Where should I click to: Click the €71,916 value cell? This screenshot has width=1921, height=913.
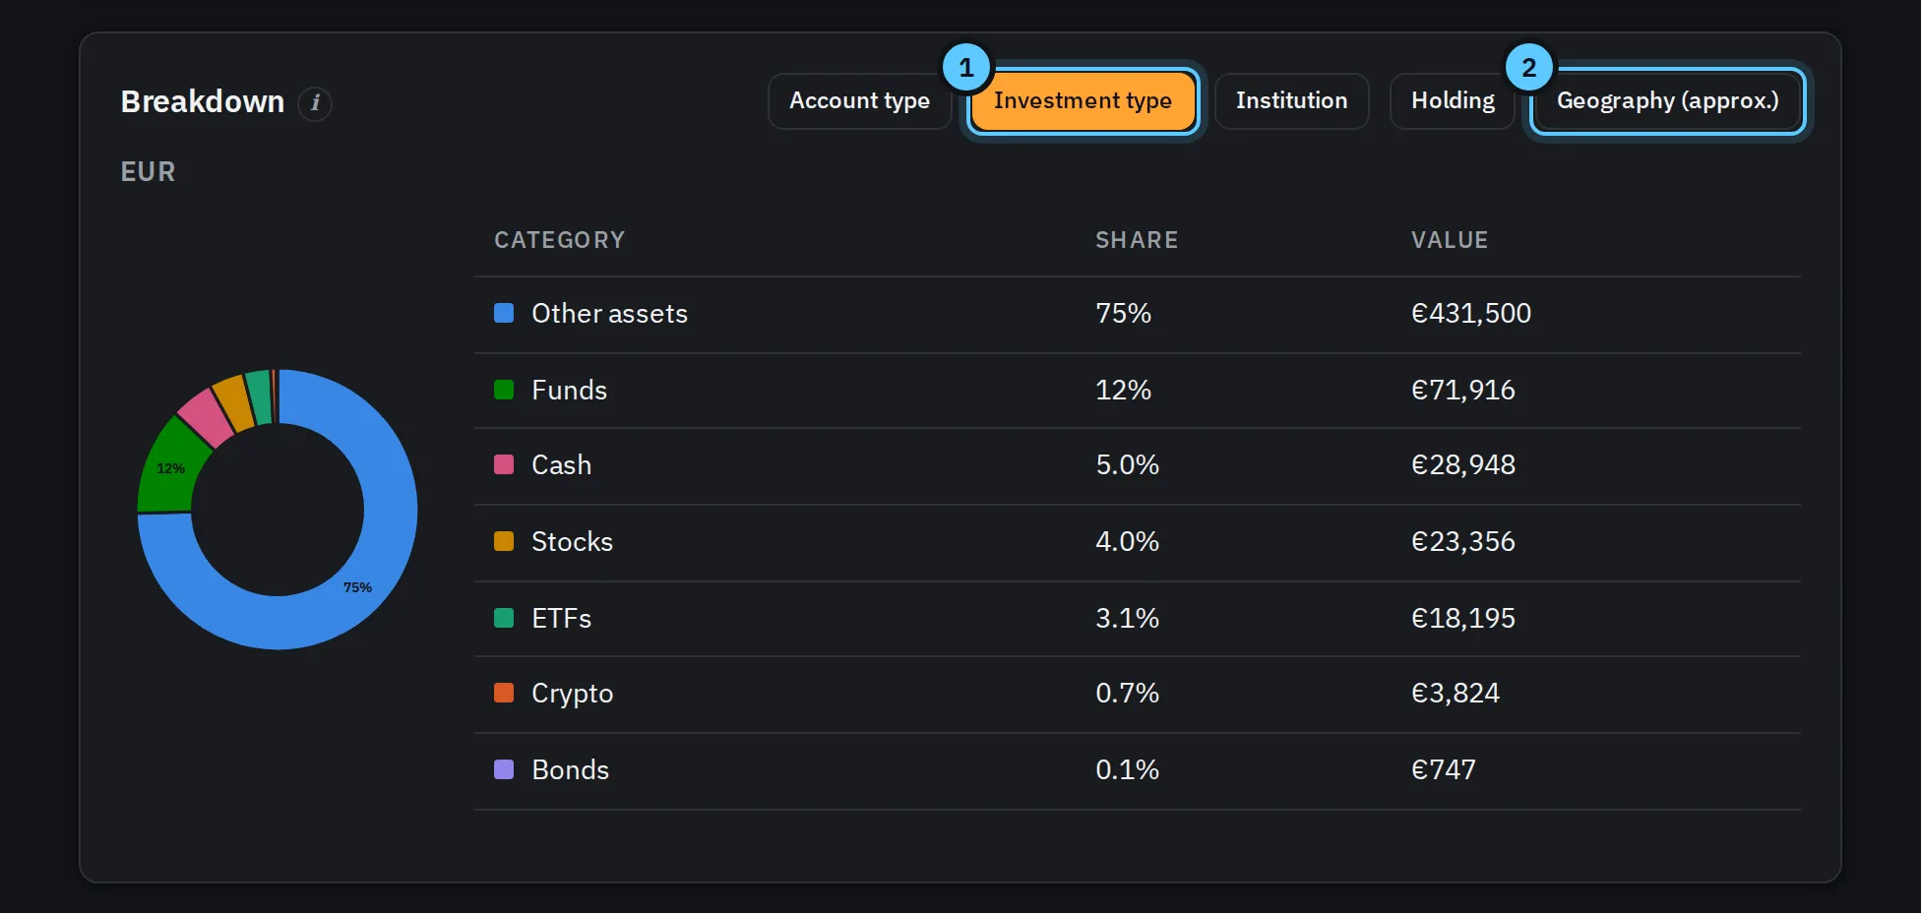pos(1463,390)
